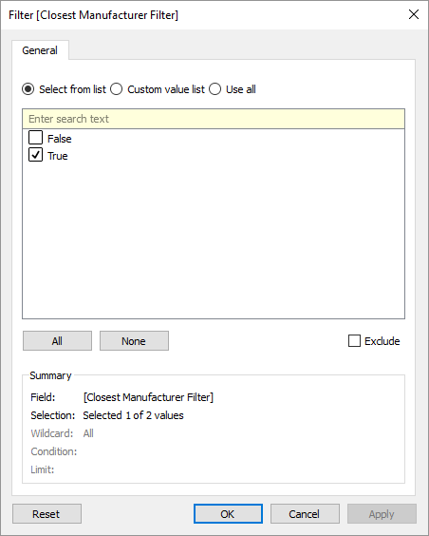Click the 'Use all' label text

point(241,89)
